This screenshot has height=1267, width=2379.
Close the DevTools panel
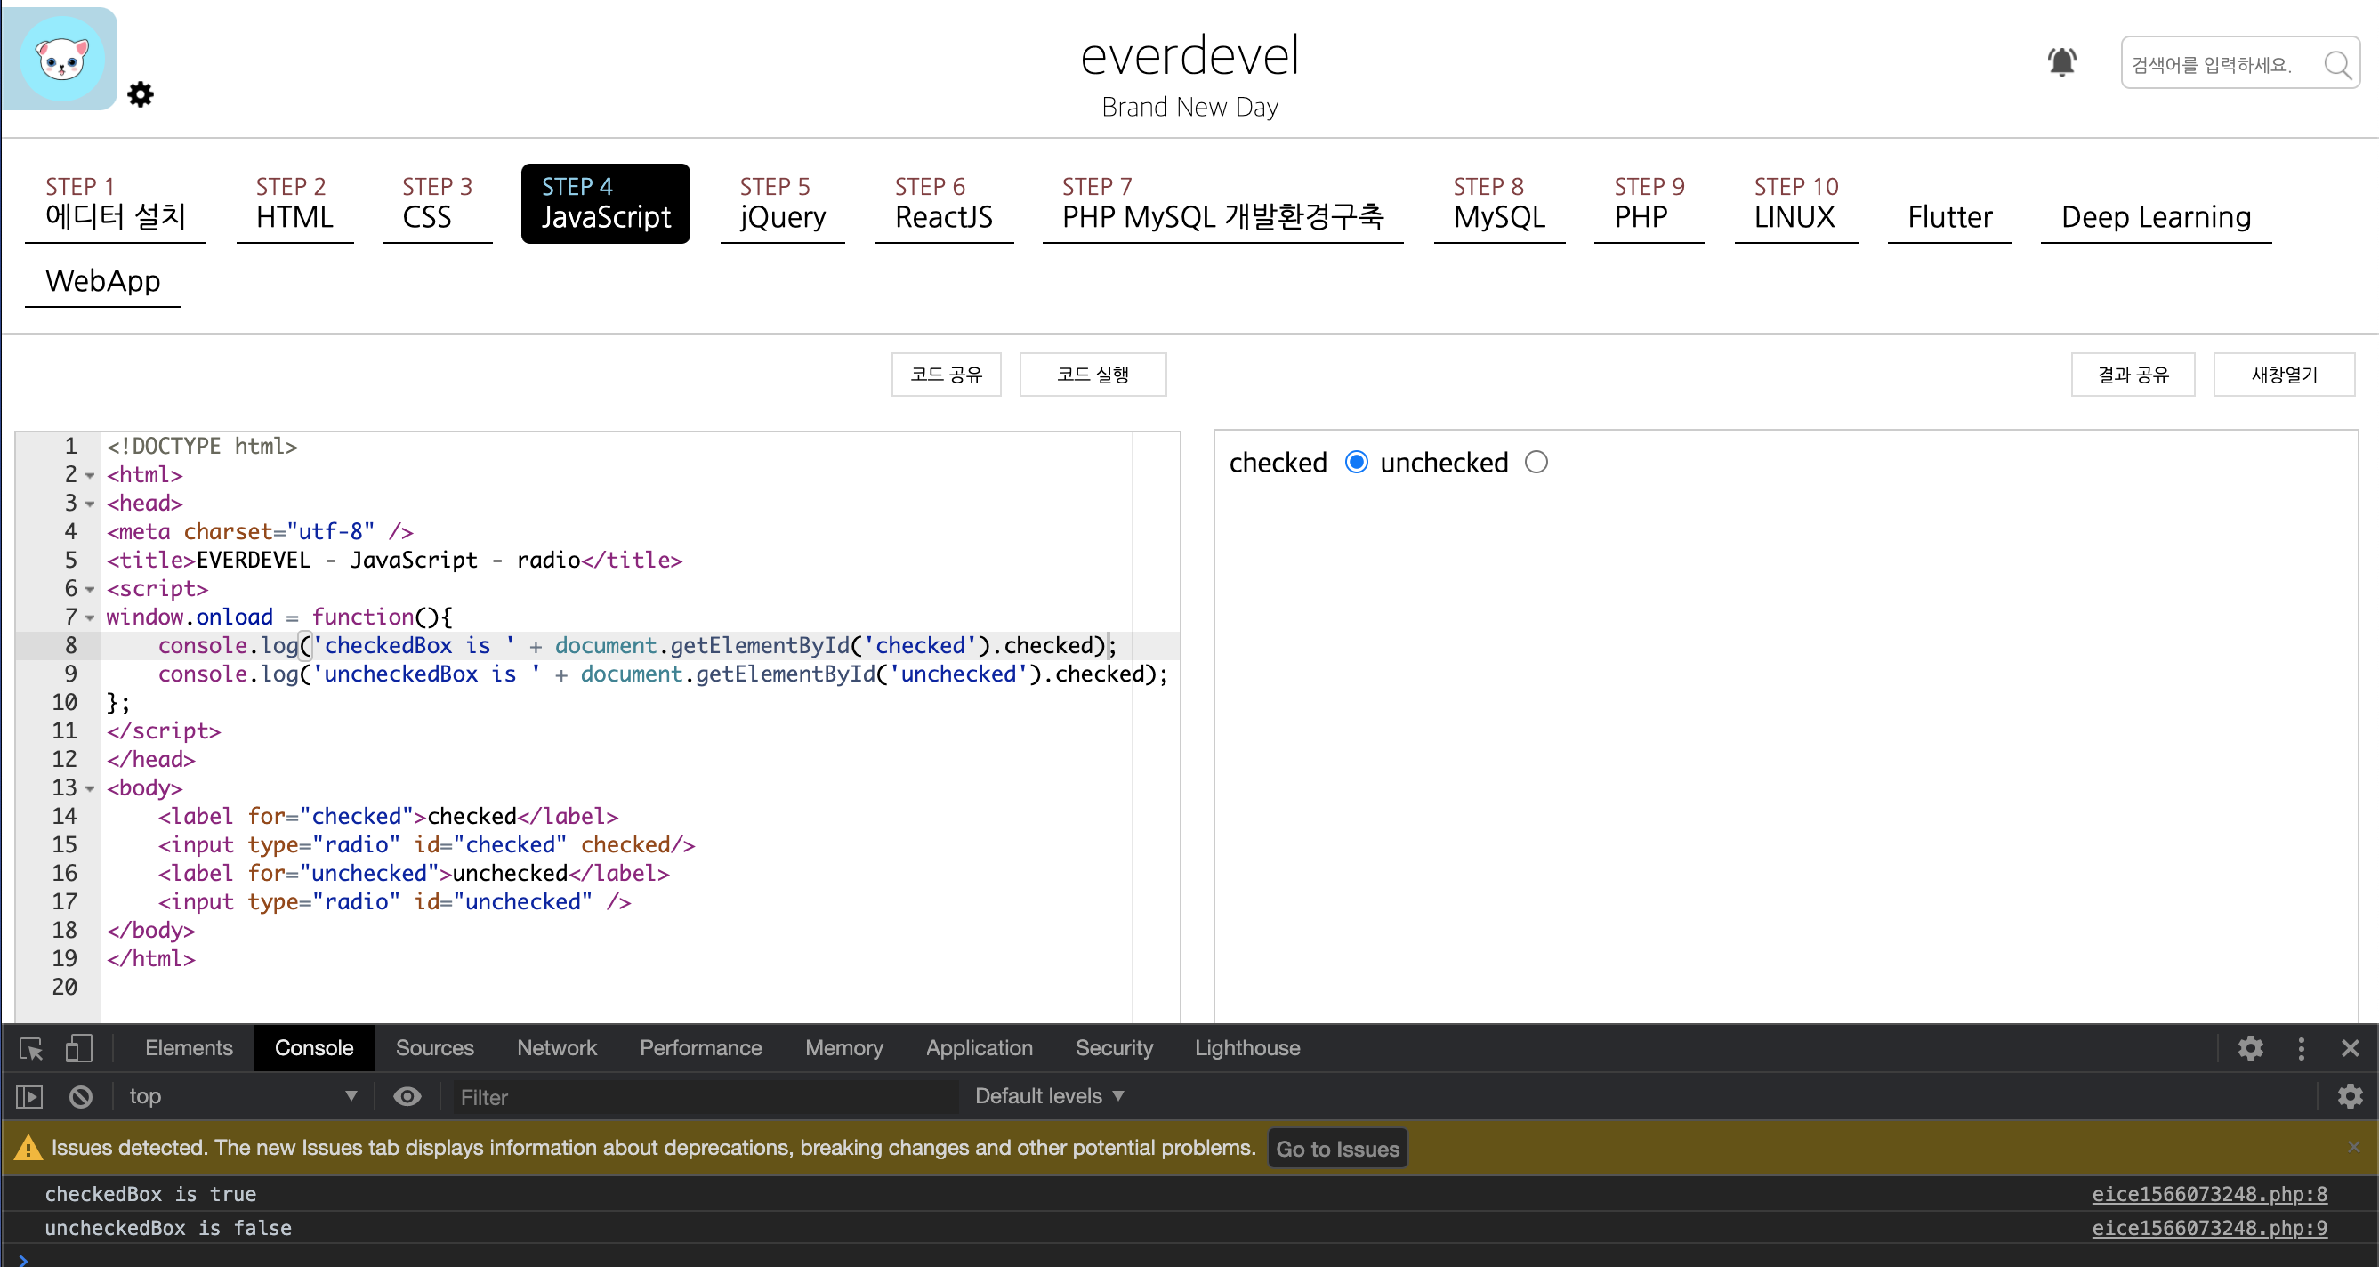2350,1048
